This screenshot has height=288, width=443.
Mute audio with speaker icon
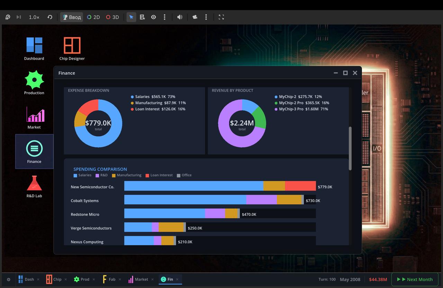point(180,17)
